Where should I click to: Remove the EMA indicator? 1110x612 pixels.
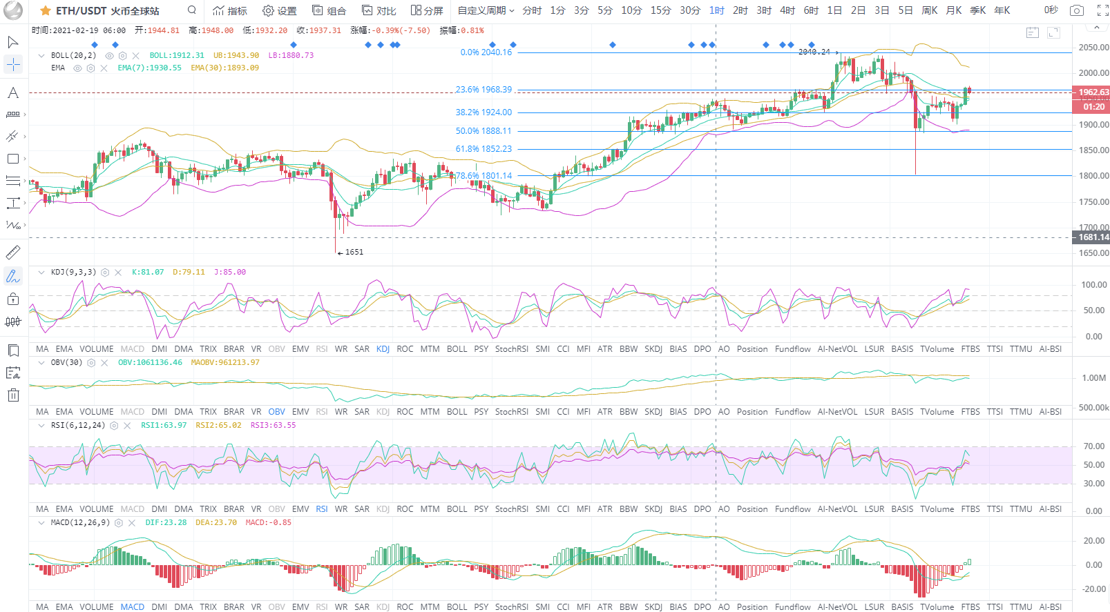tap(104, 68)
